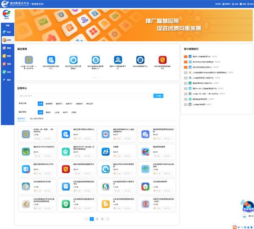Open 应用 in left navigation
Screen dimensions: 254x229
click(x=8, y=40)
